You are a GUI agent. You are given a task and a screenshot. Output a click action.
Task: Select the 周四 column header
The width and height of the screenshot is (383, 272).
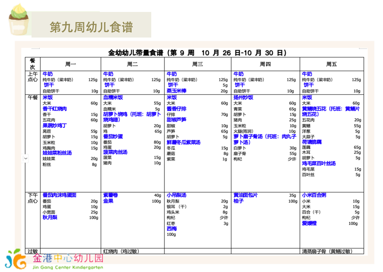coord(265,64)
